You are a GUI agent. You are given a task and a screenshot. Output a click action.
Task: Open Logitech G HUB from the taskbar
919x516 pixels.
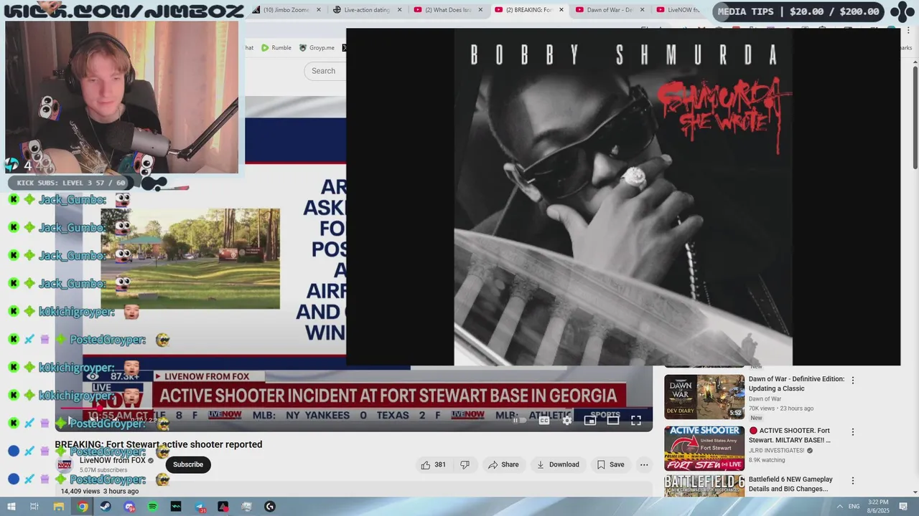click(x=270, y=507)
